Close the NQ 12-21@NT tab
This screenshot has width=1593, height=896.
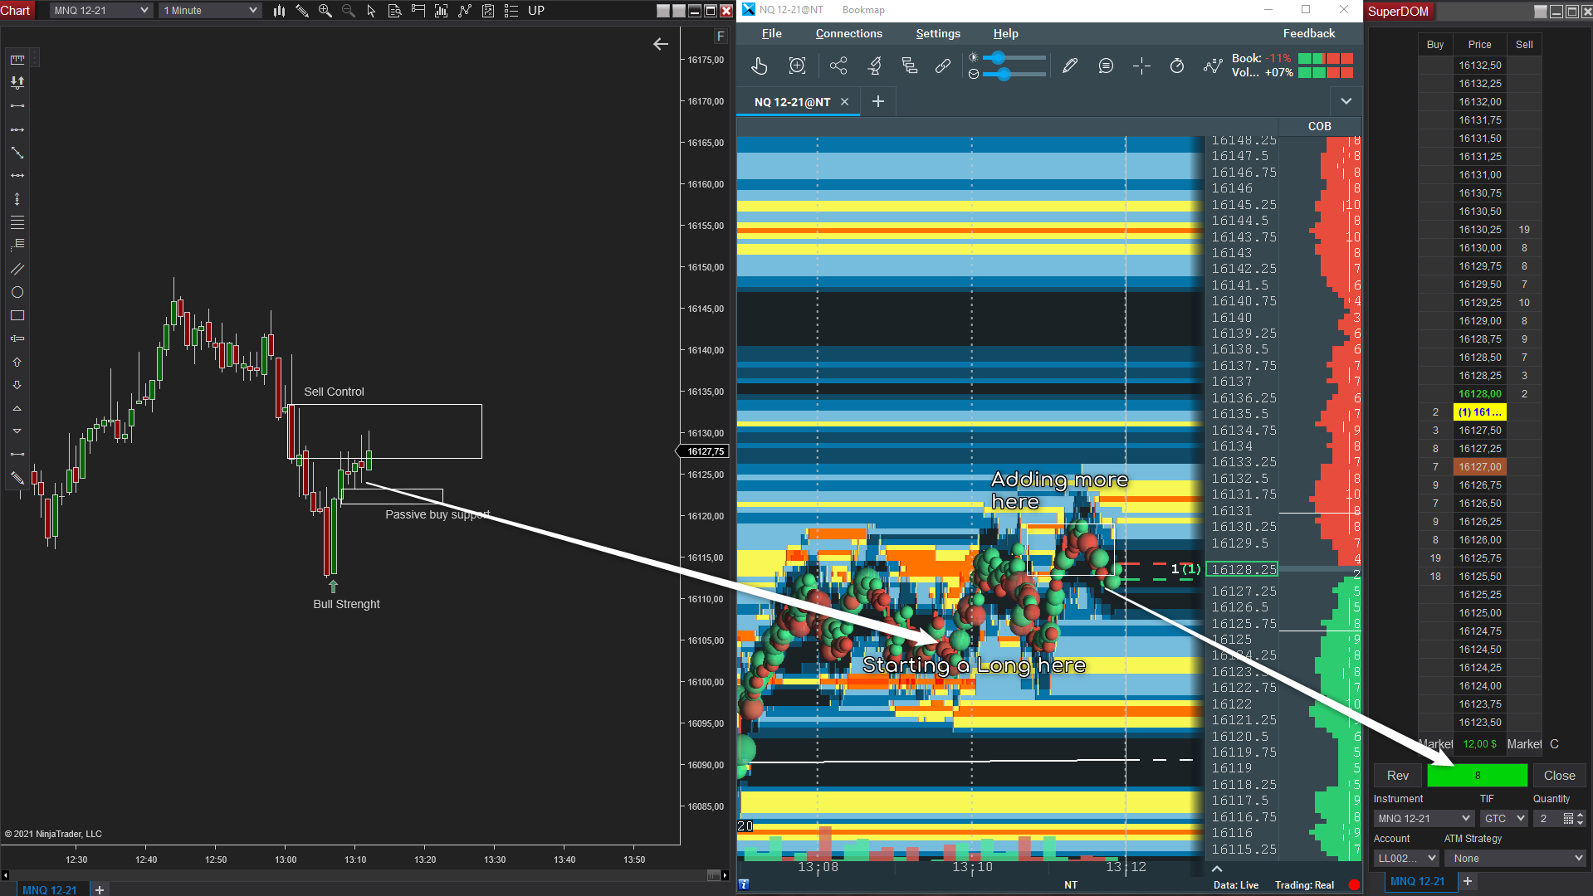click(x=844, y=102)
